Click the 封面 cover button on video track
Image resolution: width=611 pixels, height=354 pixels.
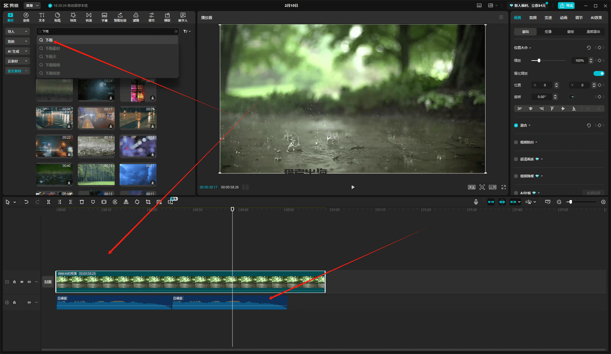pyautogui.click(x=48, y=282)
